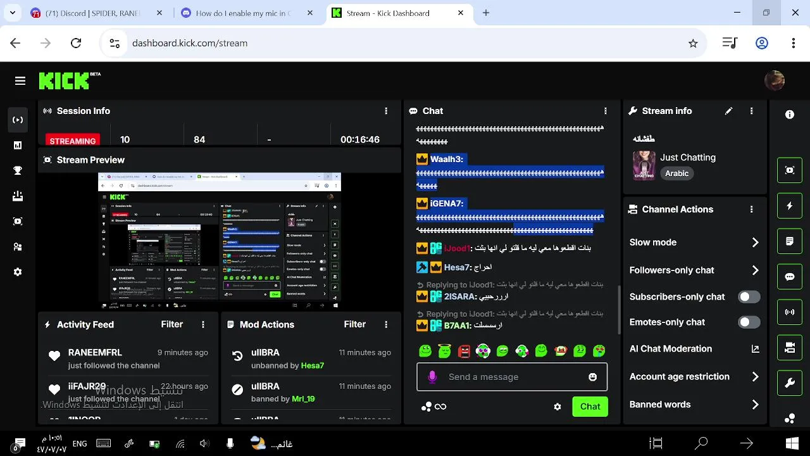Open the emoji picker in message box
Viewport: 810px width, 456px height.
[592, 377]
